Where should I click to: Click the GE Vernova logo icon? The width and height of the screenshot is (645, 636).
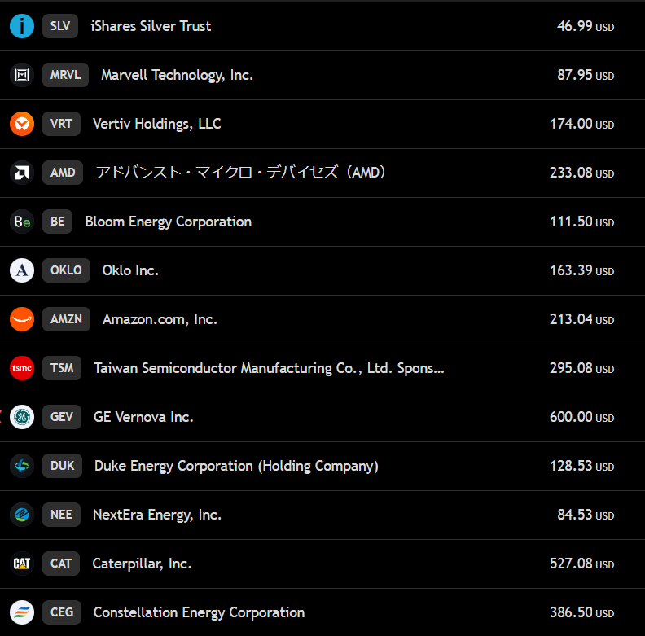[x=22, y=417]
